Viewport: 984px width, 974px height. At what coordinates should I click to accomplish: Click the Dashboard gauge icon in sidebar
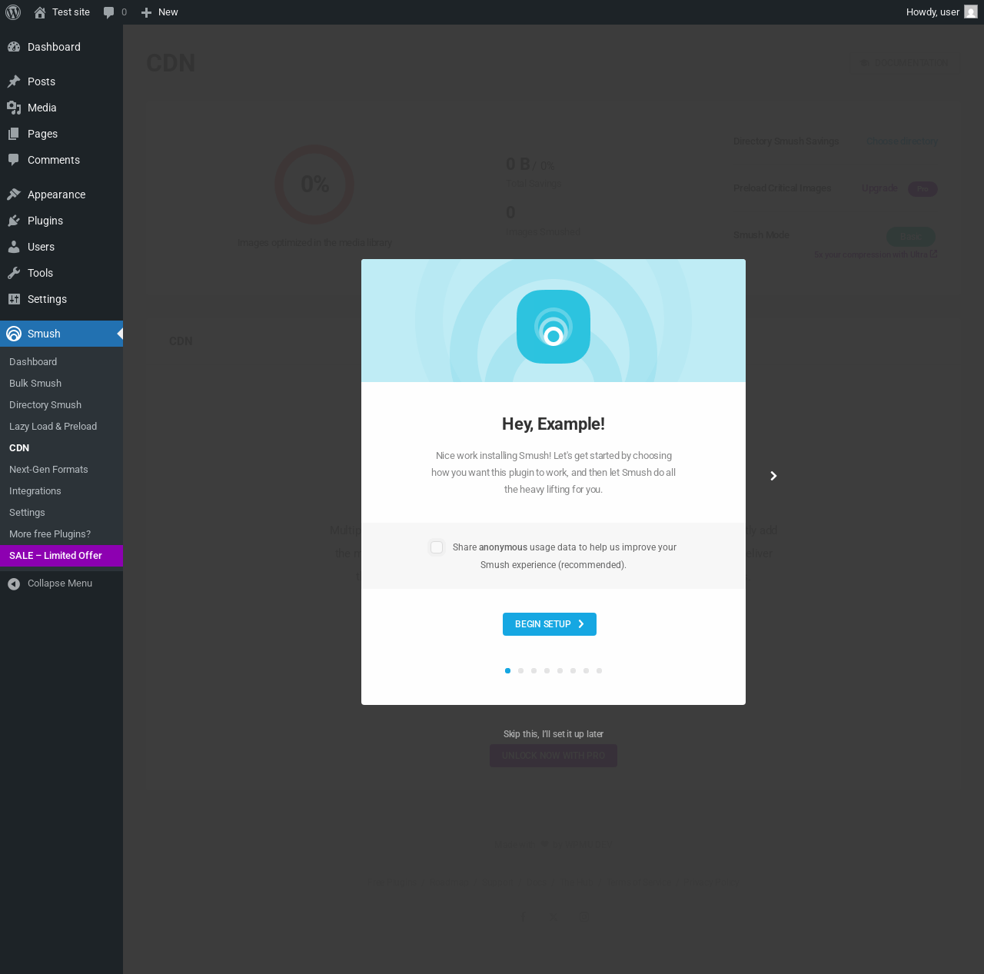(x=14, y=47)
